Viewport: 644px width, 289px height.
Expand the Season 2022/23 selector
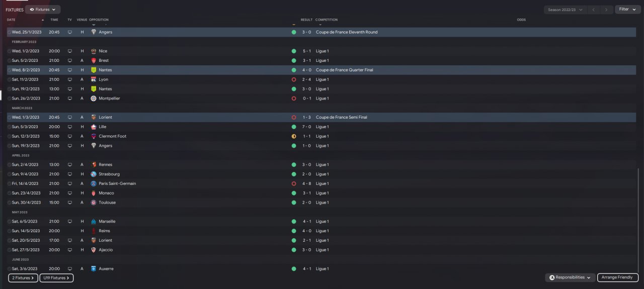(x=565, y=10)
